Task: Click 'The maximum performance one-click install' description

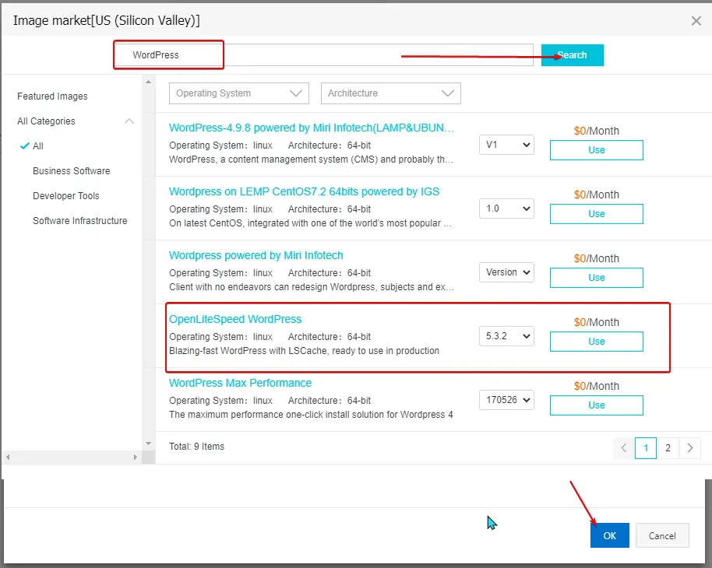Action: [311, 415]
